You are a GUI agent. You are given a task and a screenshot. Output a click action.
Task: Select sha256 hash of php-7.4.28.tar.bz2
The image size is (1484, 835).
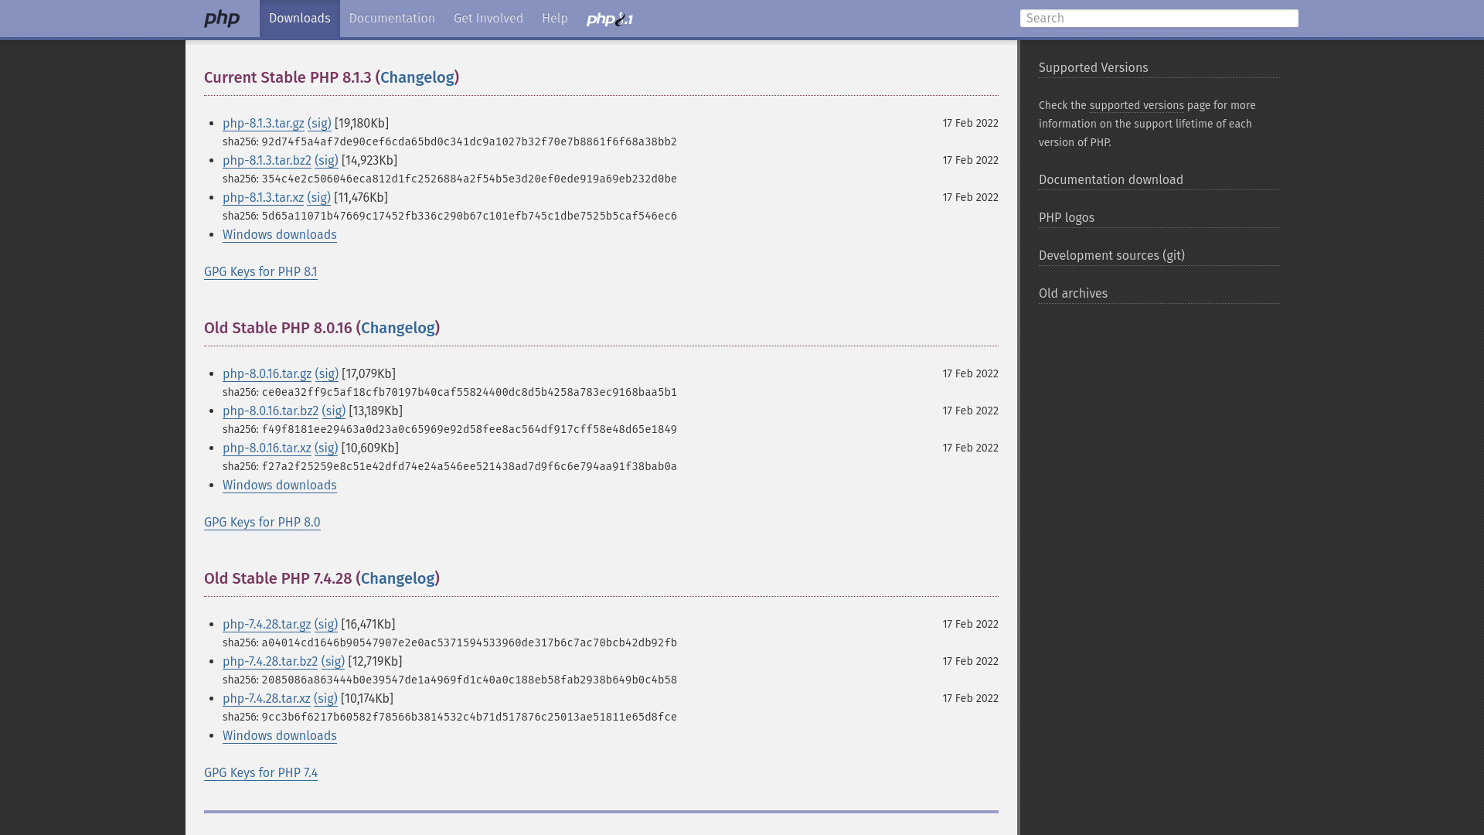pos(469,680)
